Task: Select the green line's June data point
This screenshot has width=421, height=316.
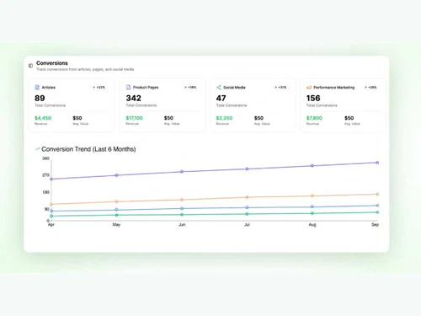Action: pos(182,215)
